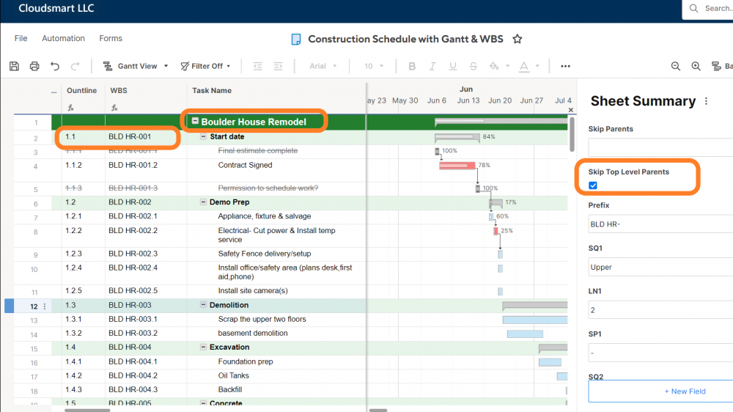The height and width of the screenshot is (412, 733).
Task: Open the File menu
Action: click(21, 38)
